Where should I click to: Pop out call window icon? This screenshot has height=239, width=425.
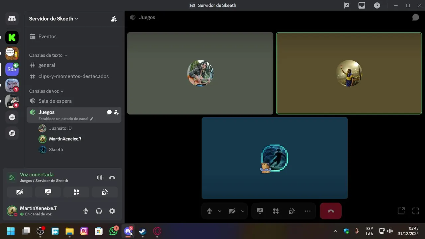click(401, 211)
